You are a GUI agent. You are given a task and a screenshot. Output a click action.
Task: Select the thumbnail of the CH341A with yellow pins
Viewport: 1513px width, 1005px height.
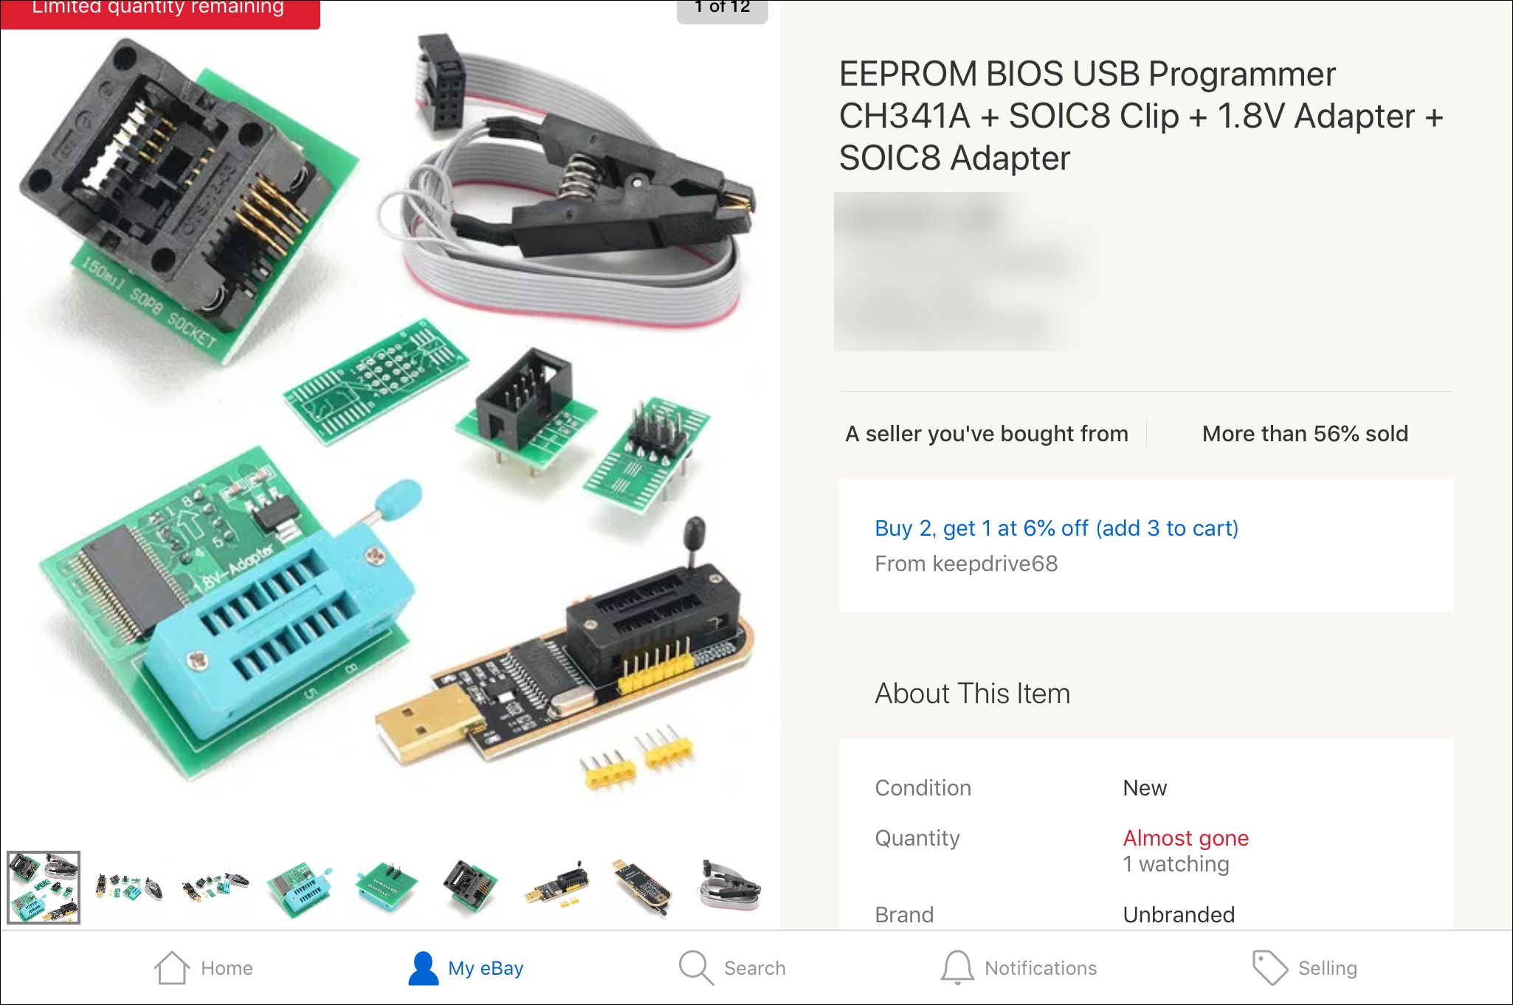[557, 887]
